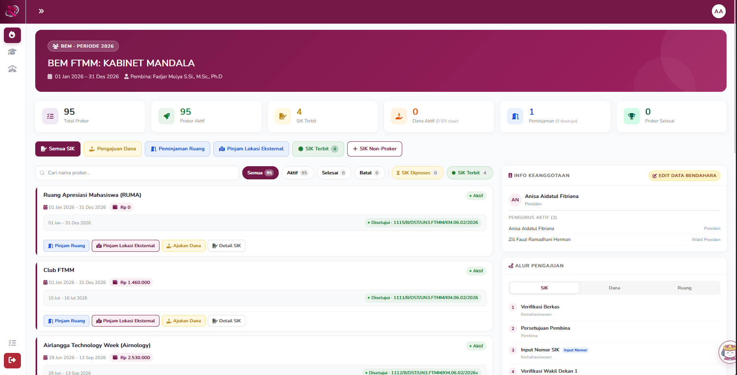Click the Peminjaman door icon

[x=515, y=116]
